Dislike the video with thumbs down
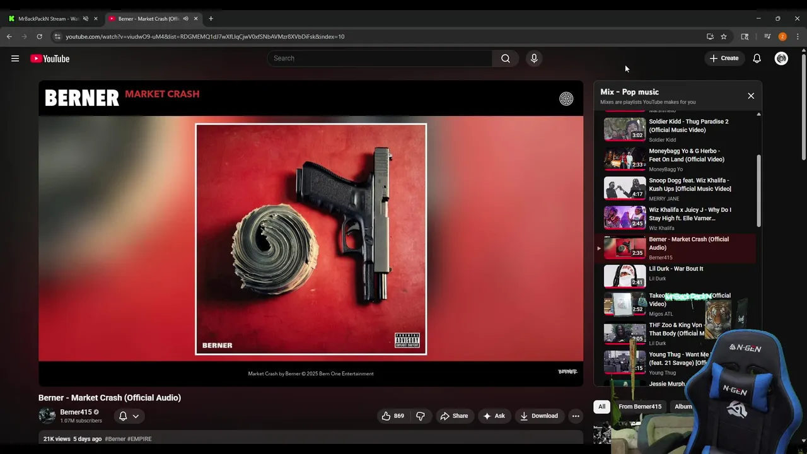This screenshot has height=454, width=807. 421,416
